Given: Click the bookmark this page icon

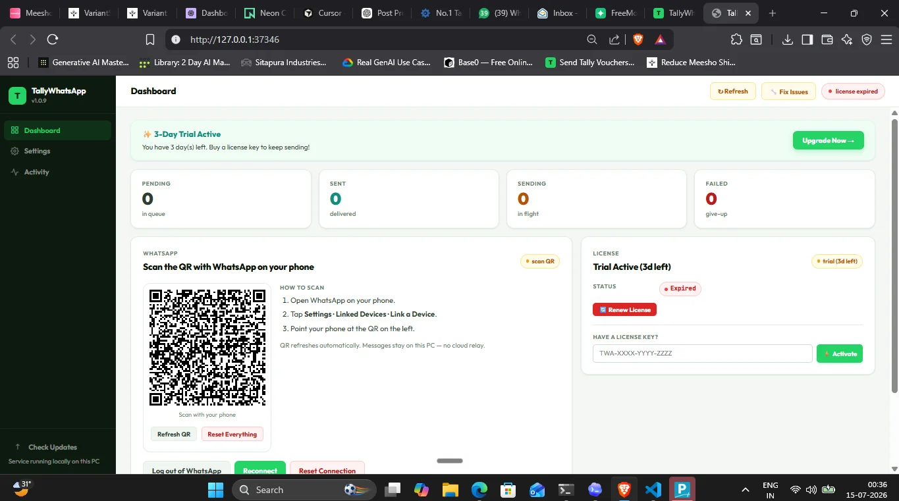Looking at the screenshot, I should pos(150,40).
